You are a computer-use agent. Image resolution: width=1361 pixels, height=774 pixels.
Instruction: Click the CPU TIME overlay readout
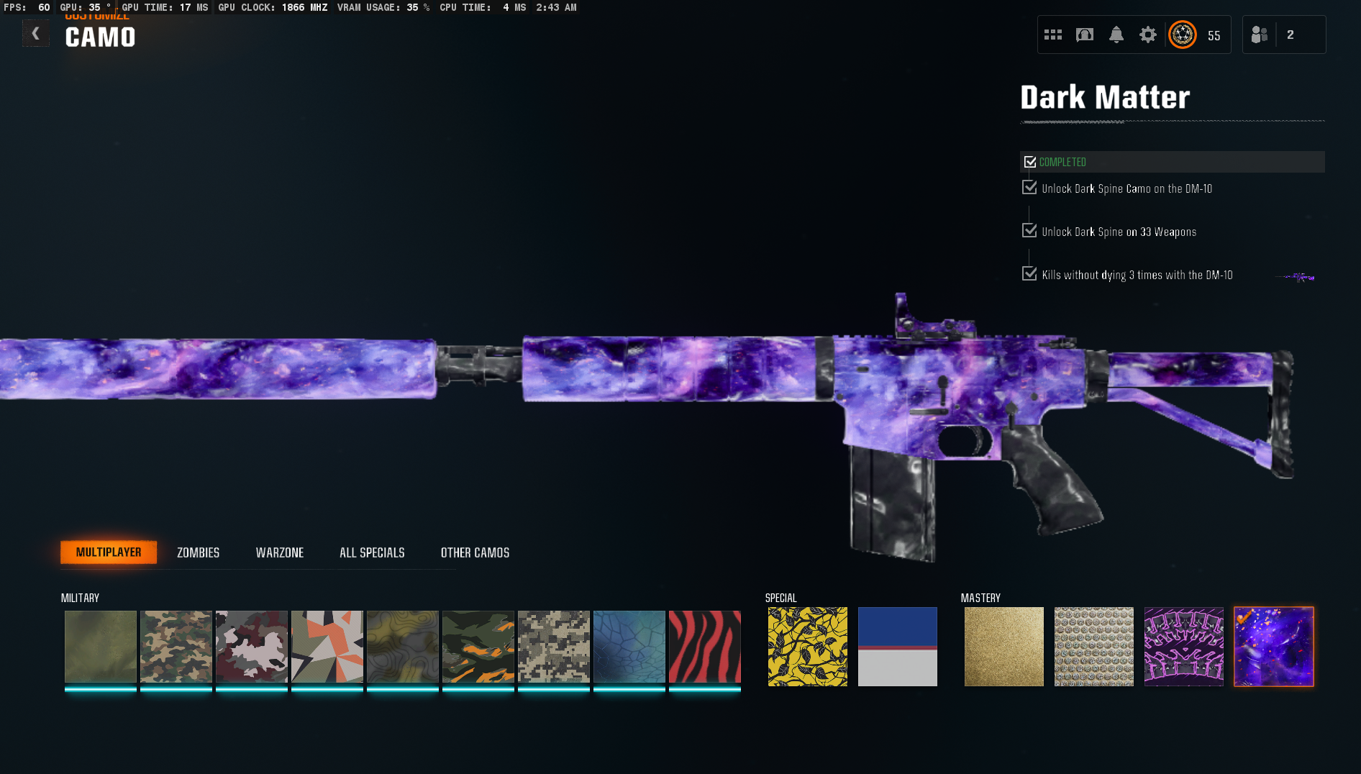(483, 7)
